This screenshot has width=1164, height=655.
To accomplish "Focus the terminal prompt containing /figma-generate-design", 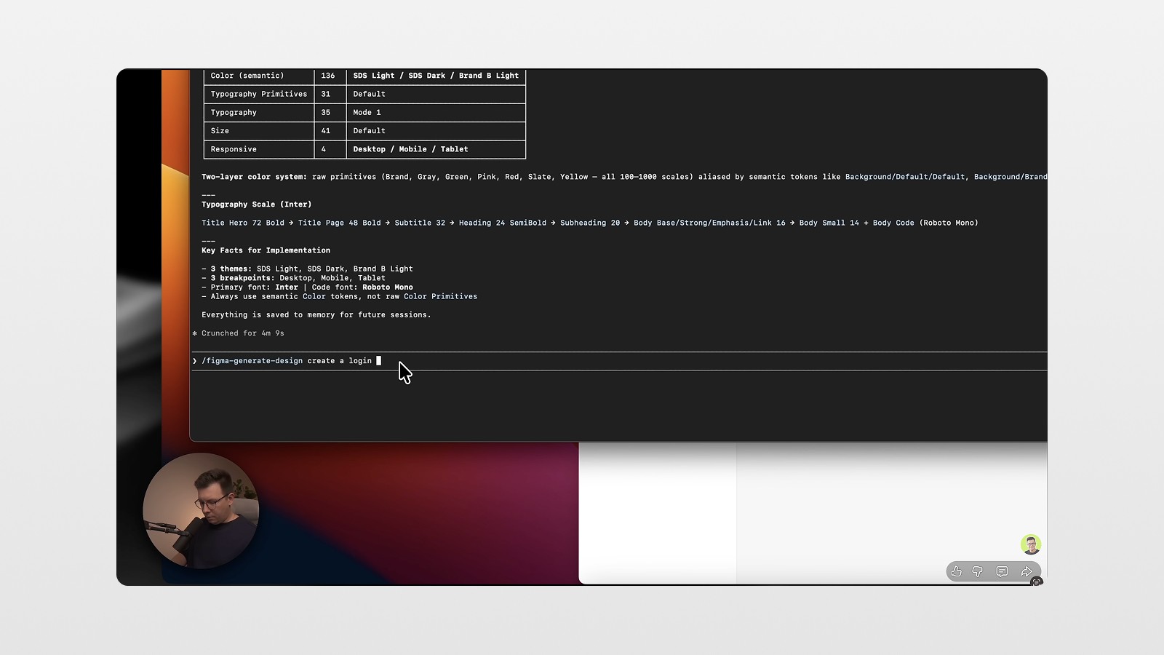I will 618,361.
